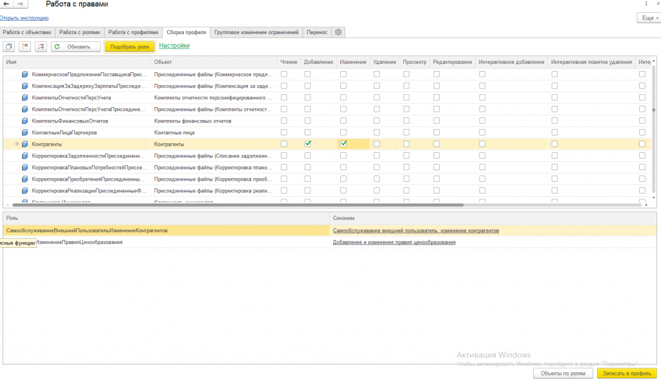Click Объекты по ролям button
The height and width of the screenshot is (380, 661).
pos(563,374)
